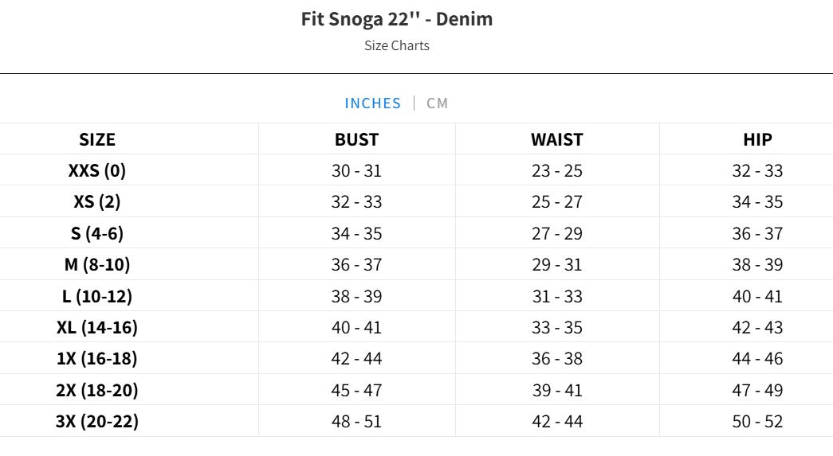Click the Fit Snoga 22'' - Denim title
The width and height of the screenshot is (833, 456).
tap(397, 19)
